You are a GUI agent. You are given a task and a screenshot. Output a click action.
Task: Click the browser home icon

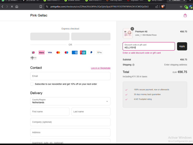coord(17,7)
